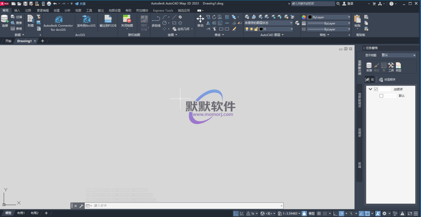Check the Default layer checkbox
Screen dimensions: 421x217
point(382,96)
